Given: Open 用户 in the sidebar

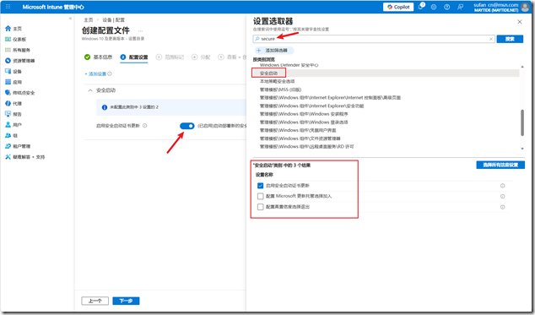Looking at the screenshot, I should click(x=14, y=125).
